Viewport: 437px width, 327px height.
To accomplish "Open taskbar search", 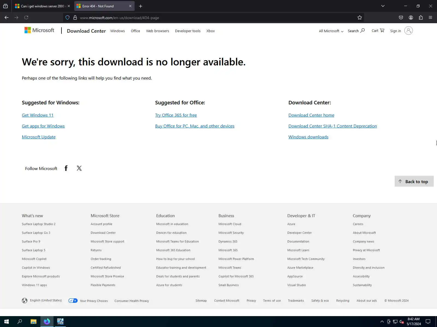I will pos(20,322).
